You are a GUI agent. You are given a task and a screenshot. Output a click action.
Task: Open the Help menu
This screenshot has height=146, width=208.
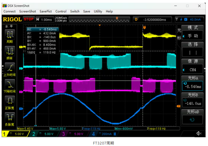point(109,11)
